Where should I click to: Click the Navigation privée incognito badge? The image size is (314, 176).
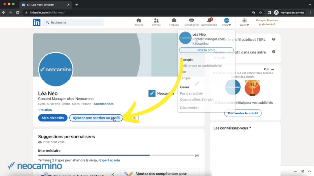point(290,13)
